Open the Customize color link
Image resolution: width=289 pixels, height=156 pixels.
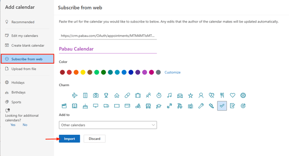click(173, 72)
